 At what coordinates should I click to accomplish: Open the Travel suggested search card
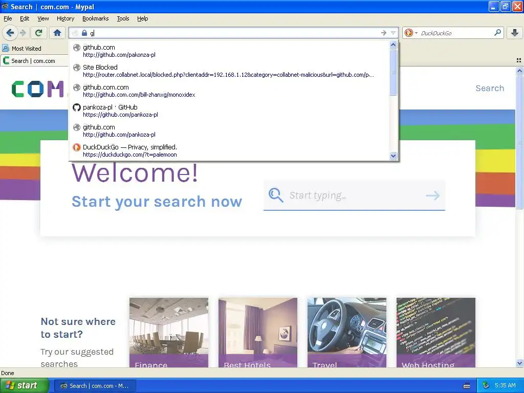click(x=347, y=333)
